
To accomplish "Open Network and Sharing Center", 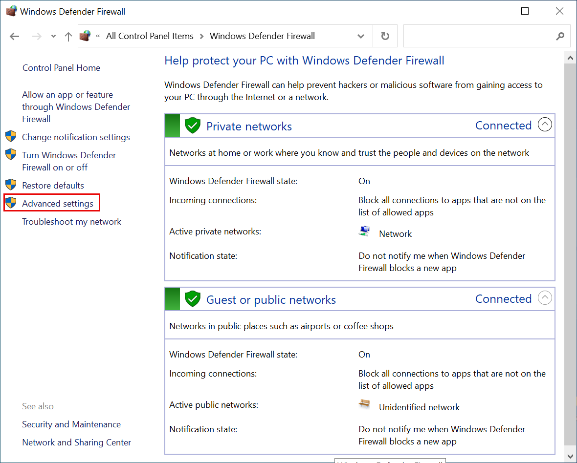I will coord(76,442).
